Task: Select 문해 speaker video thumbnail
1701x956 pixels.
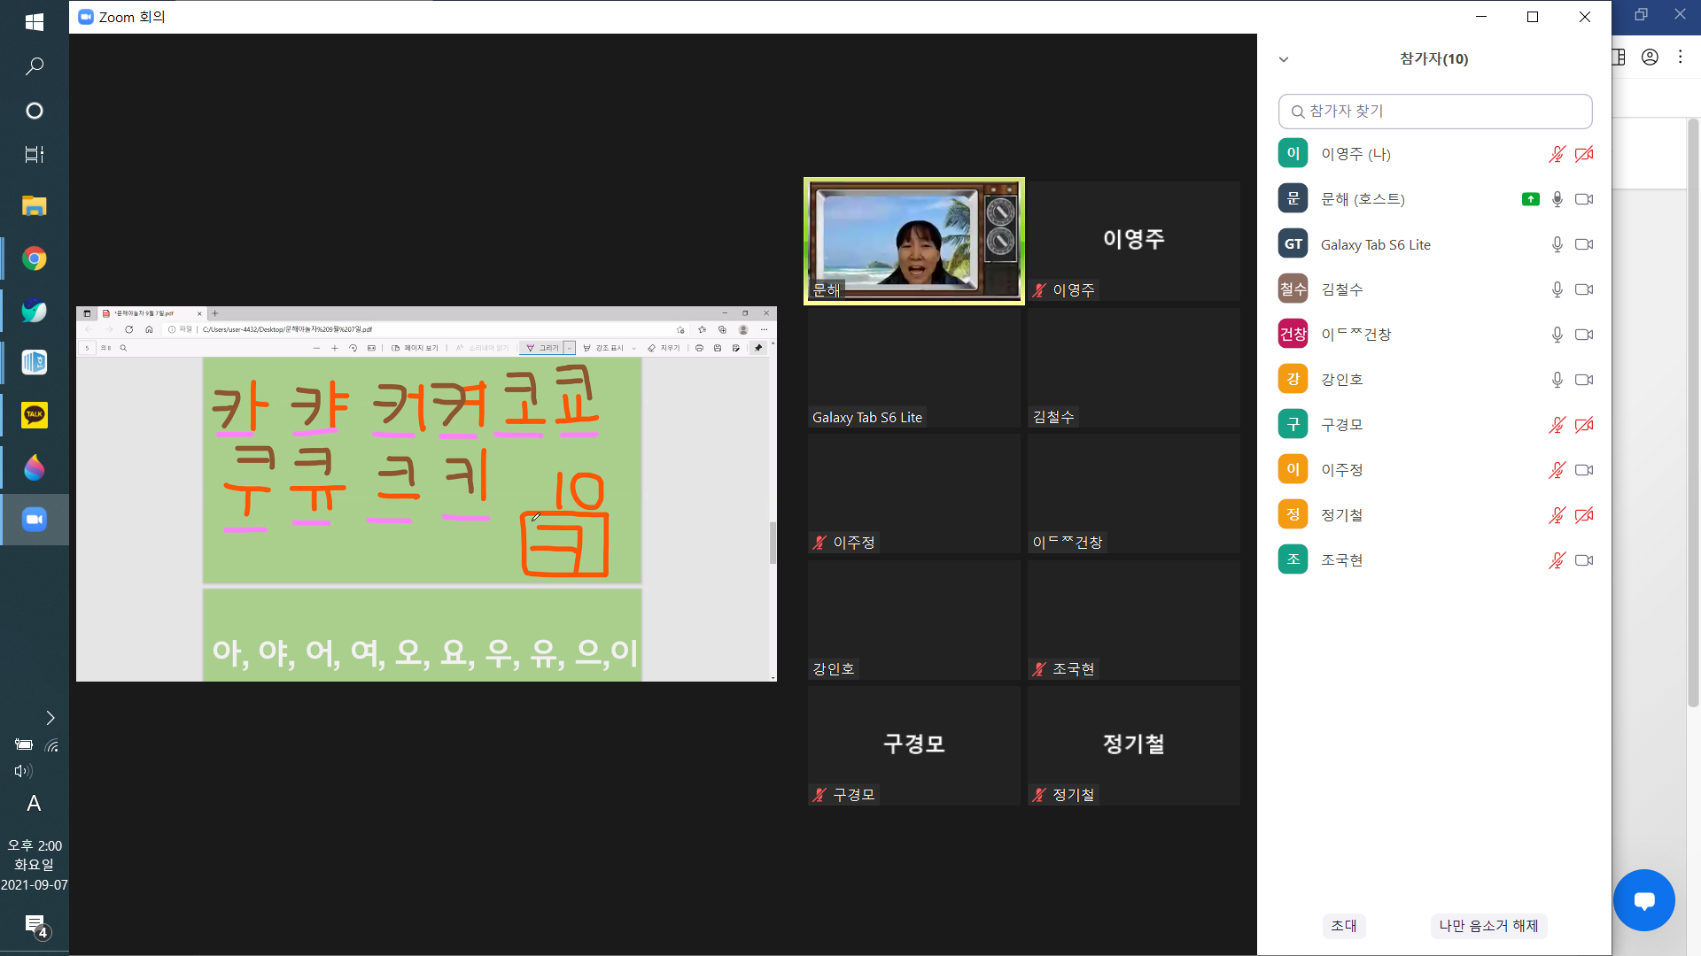Action: (914, 241)
